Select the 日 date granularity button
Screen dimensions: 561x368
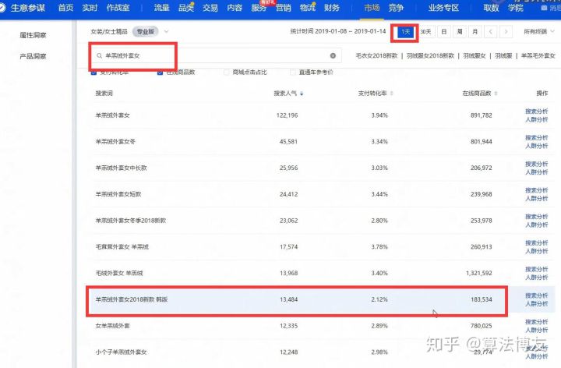click(443, 32)
